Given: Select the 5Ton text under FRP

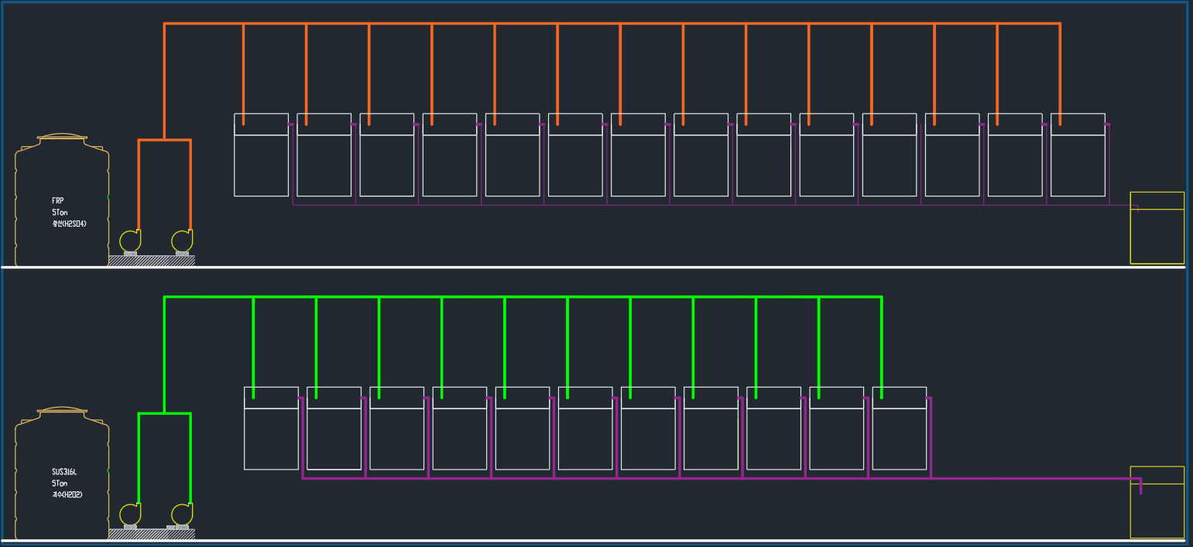Looking at the screenshot, I should pyautogui.click(x=60, y=212).
